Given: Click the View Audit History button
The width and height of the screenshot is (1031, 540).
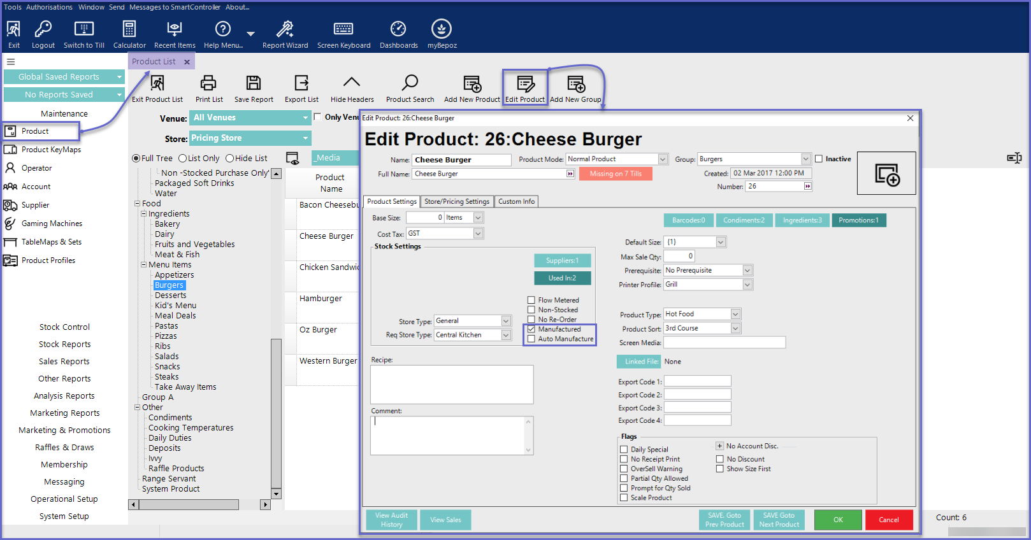Looking at the screenshot, I should pos(391,520).
